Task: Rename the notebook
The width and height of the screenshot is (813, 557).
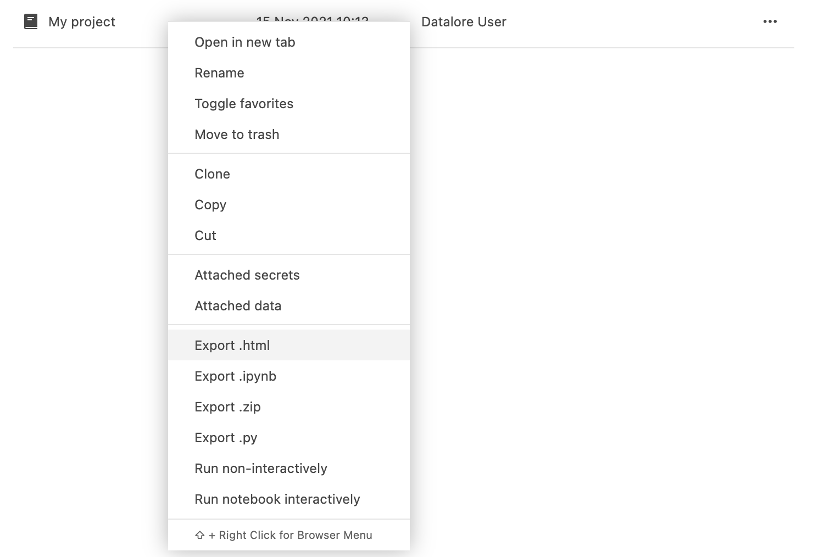Action: [219, 73]
